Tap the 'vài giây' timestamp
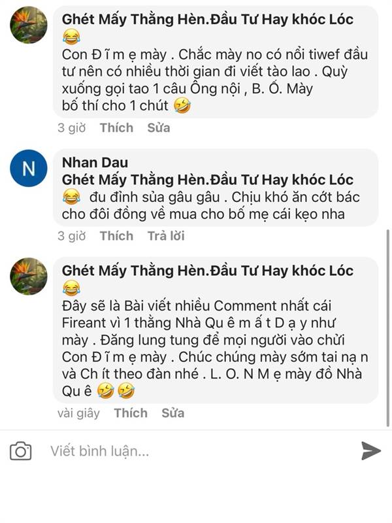 pyautogui.click(x=78, y=413)
